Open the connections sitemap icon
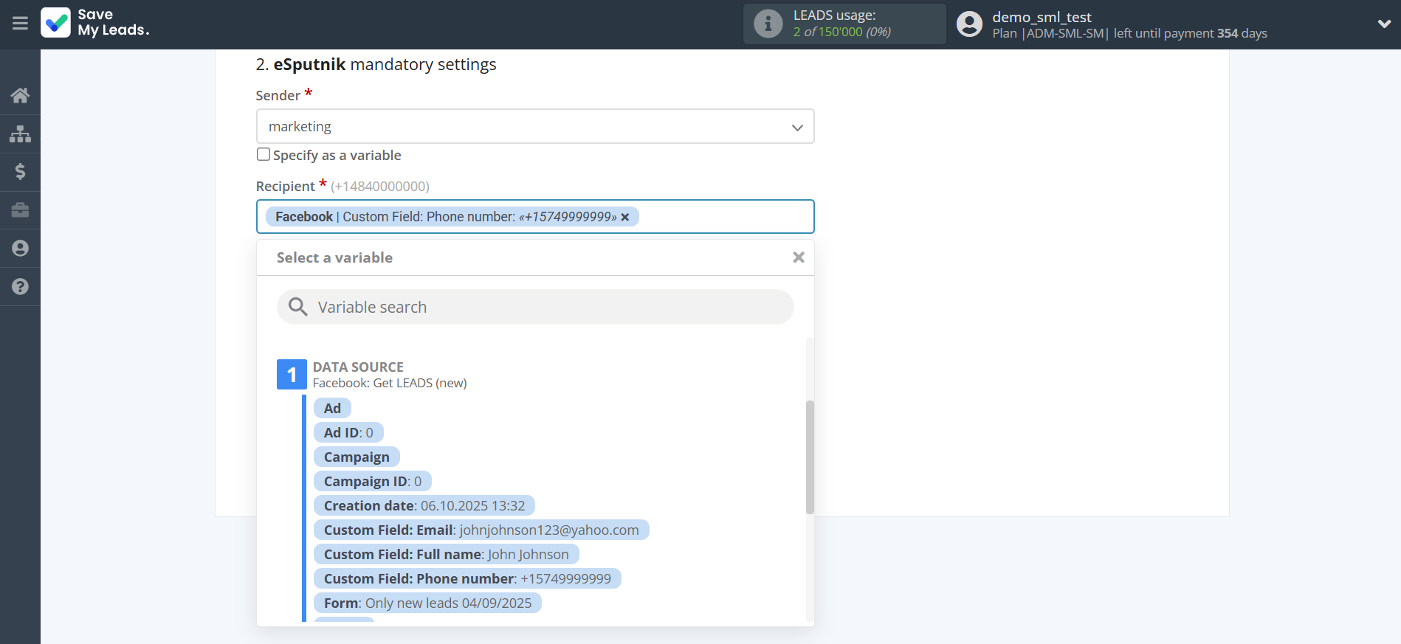The image size is (1401, 644). pyautogui.click(x=20, y=134)
